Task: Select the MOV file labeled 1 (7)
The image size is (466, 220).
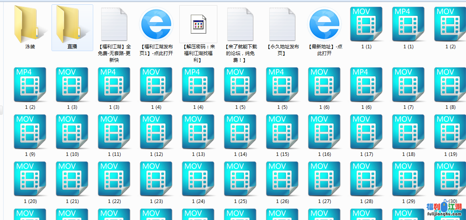Action: point(408,85)
